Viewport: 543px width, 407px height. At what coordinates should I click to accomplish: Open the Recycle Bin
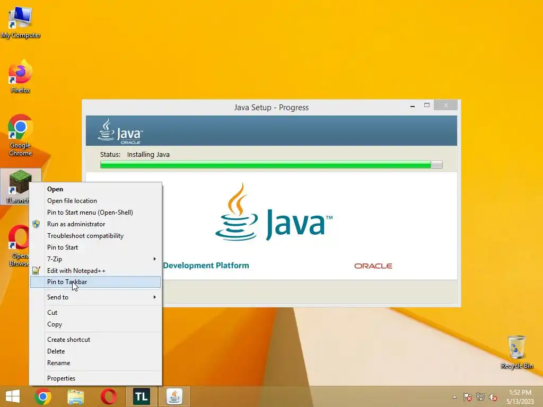(x=516, y=352)
